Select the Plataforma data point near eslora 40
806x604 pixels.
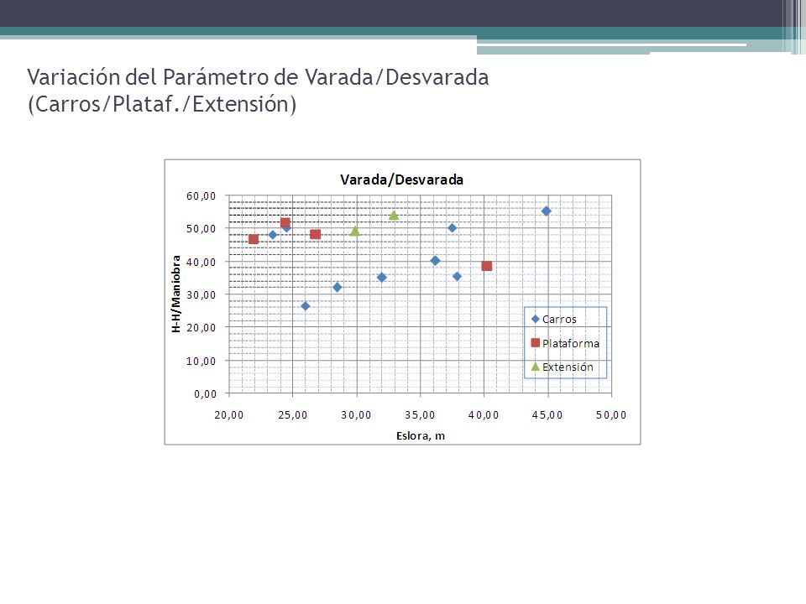pyautogui.click(x=487, y=266)
